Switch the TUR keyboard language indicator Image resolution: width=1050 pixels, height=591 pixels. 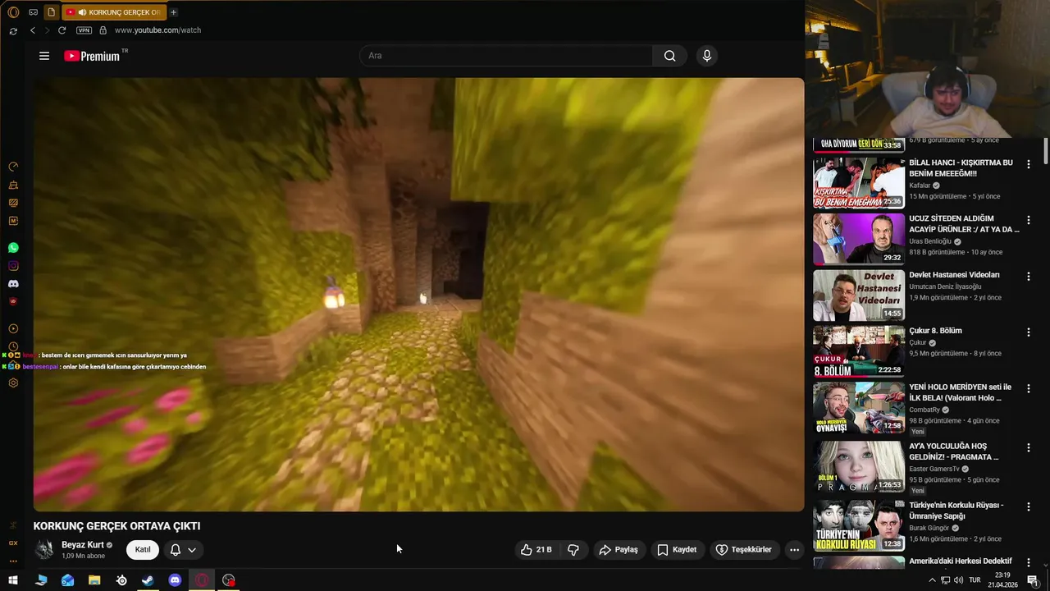coord(975,580)
